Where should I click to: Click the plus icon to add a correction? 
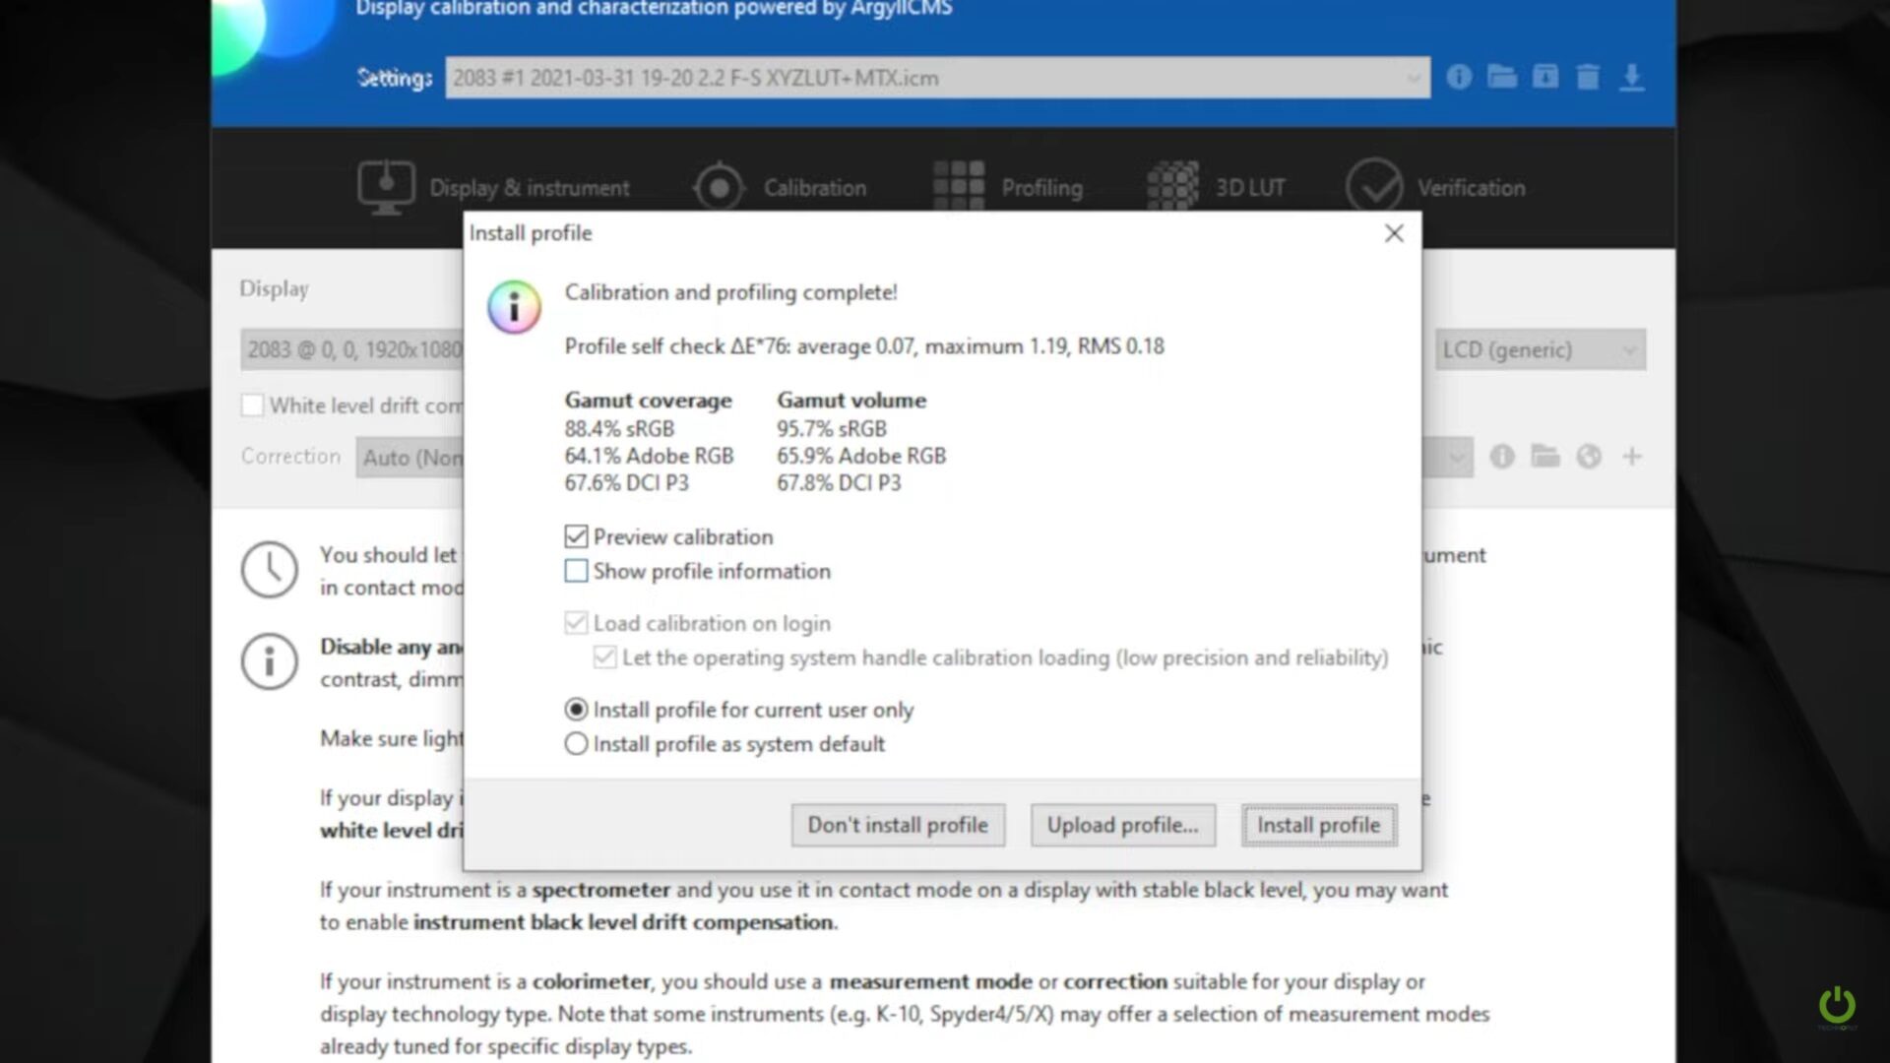[1631, 457]
